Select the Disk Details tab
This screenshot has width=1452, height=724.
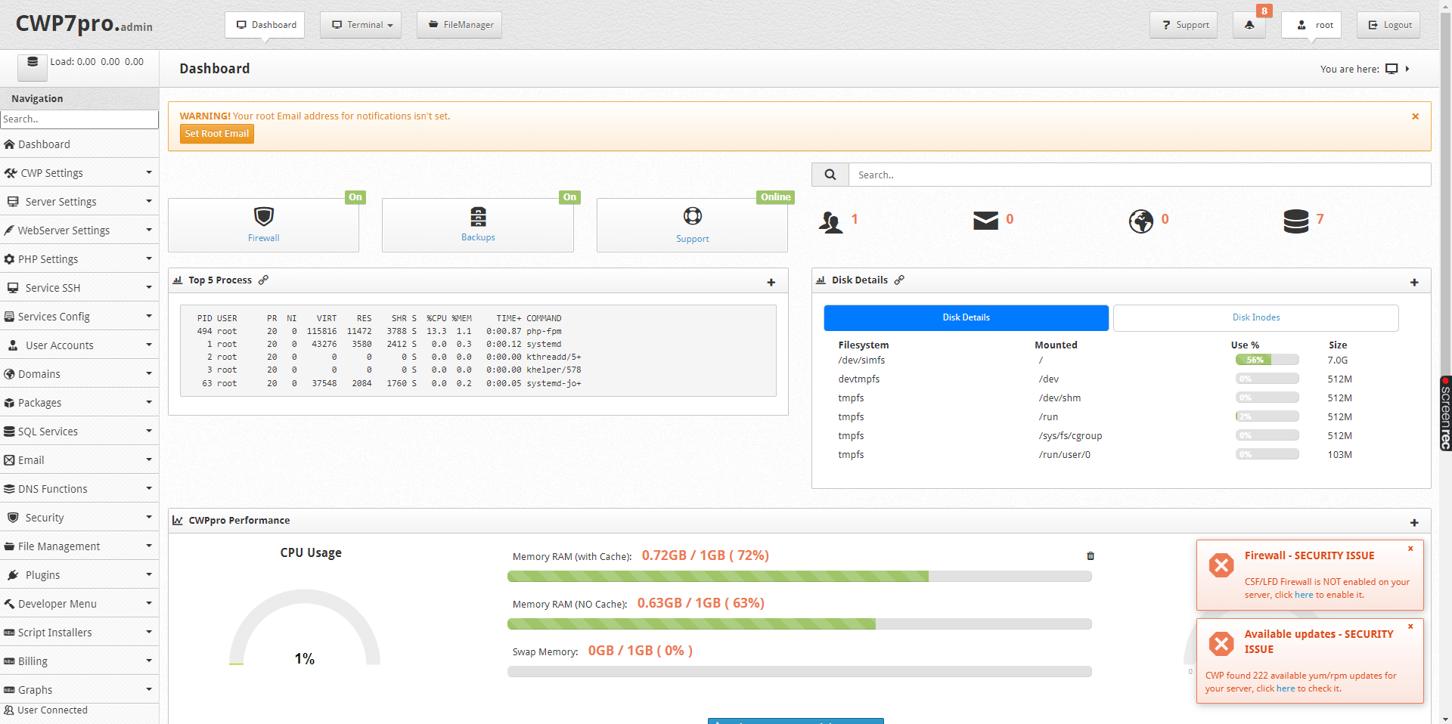pyautogui.click(x=966, y=318)
